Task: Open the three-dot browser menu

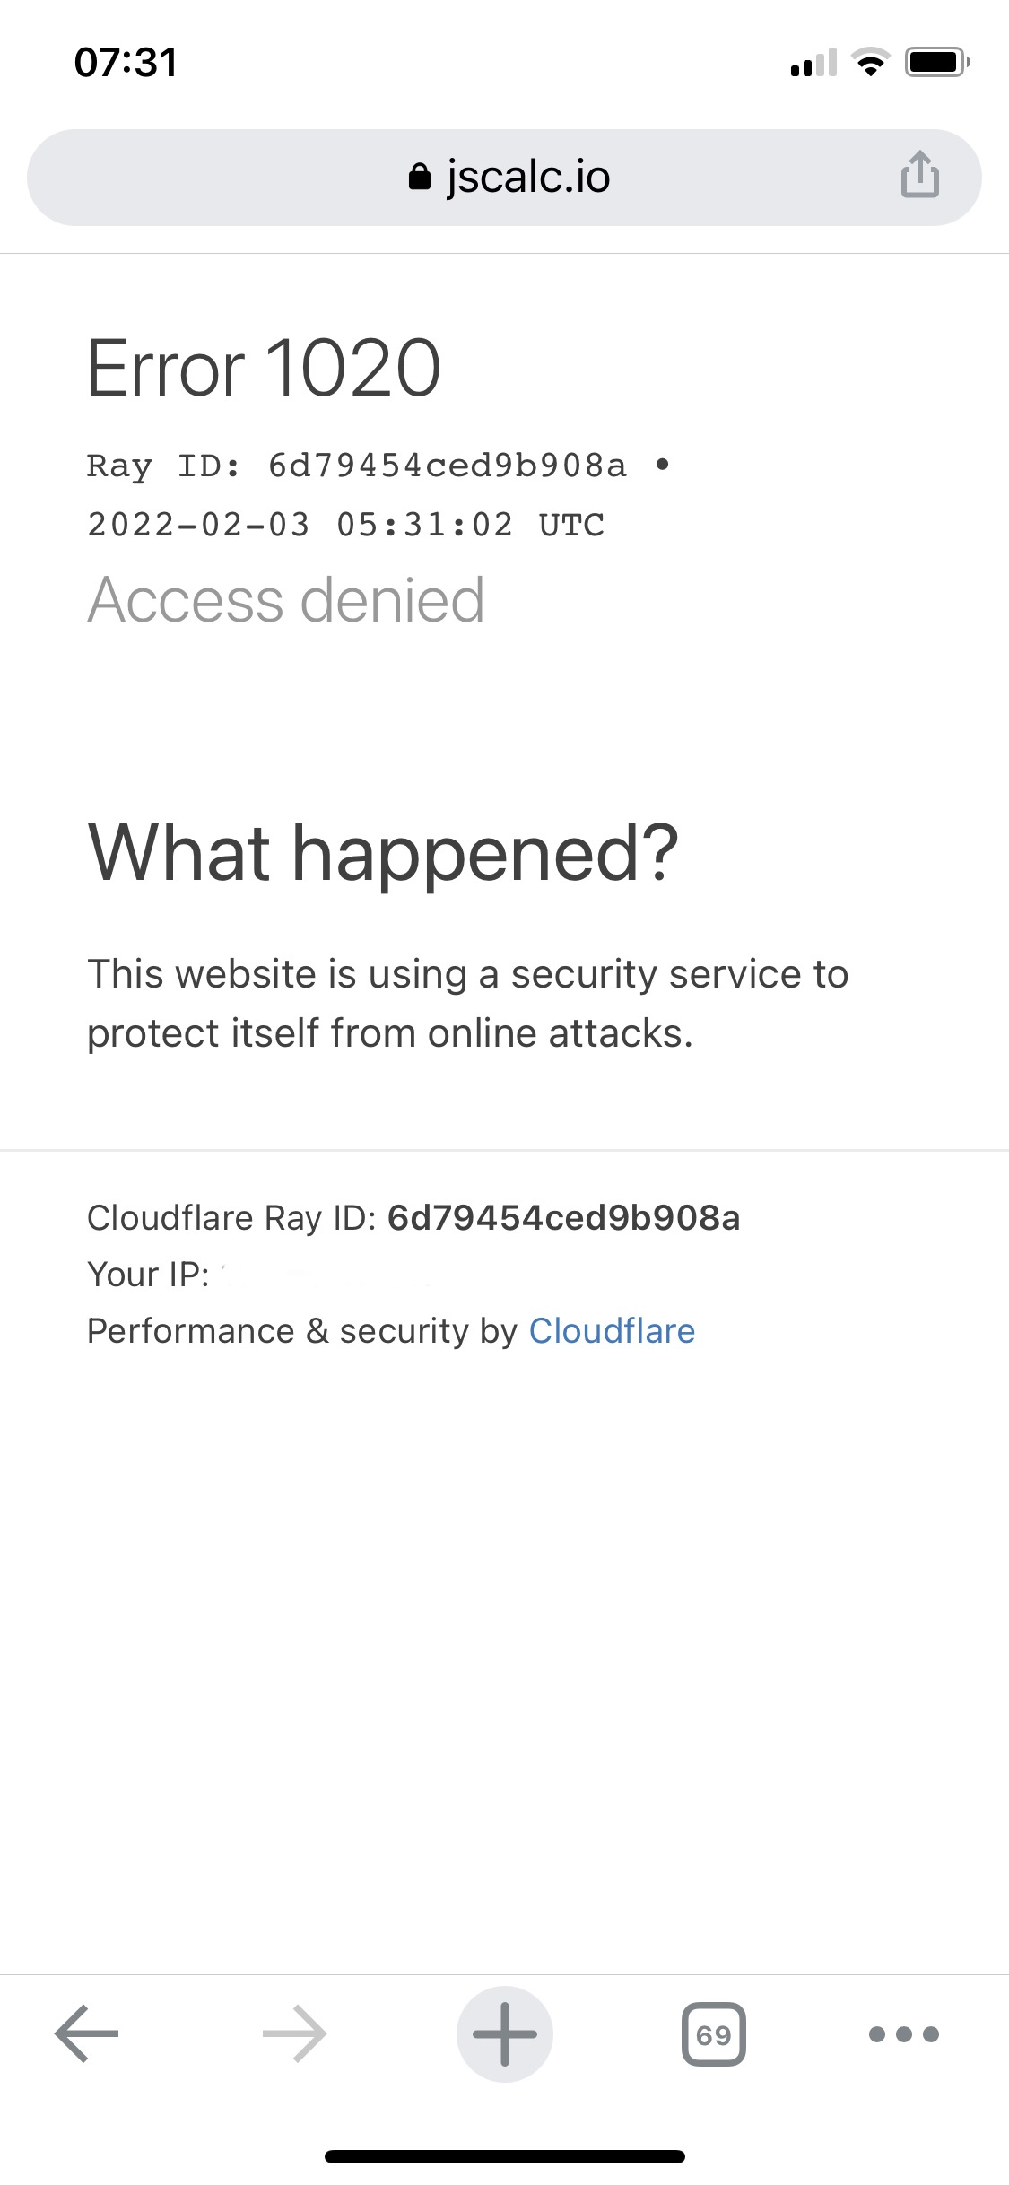Action: [904, 2033]
